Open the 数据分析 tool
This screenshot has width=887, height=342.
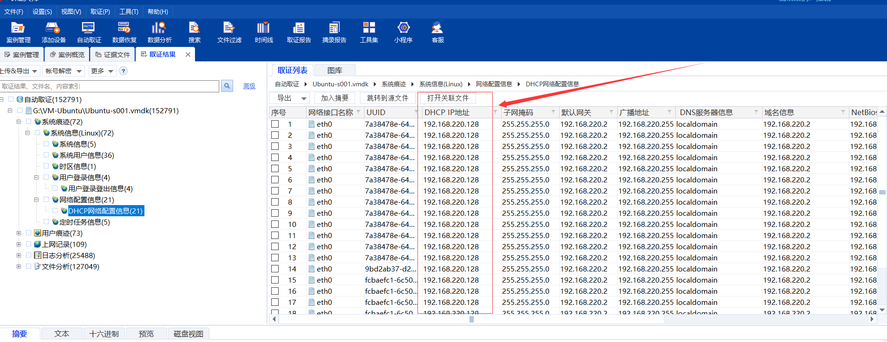coord(159,32)
